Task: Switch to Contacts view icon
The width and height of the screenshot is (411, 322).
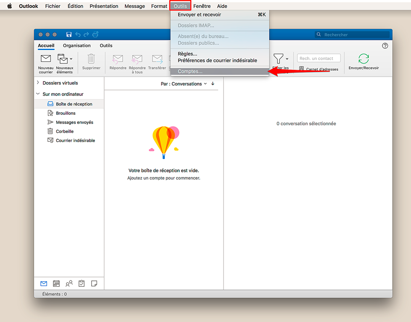Action: point(69,283)
